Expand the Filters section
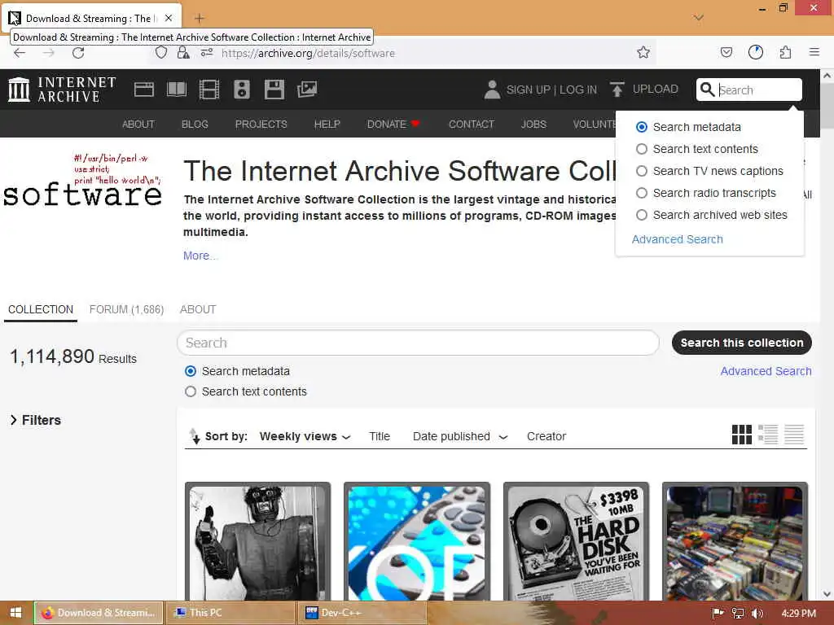 point(36,420)
